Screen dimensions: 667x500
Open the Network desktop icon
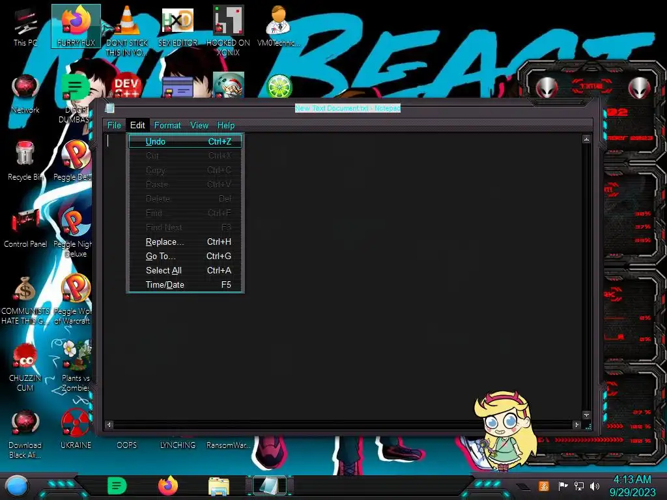(25, 94)
